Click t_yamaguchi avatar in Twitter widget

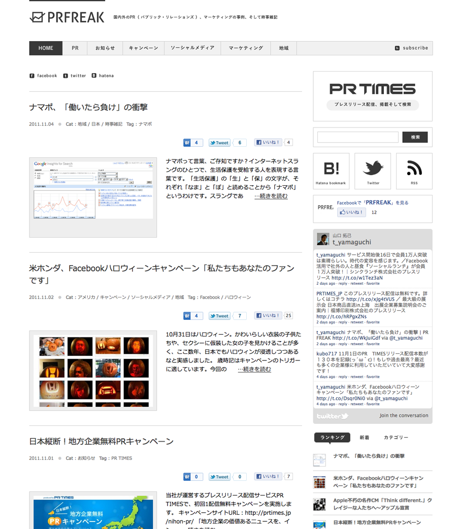click(323, 239)
